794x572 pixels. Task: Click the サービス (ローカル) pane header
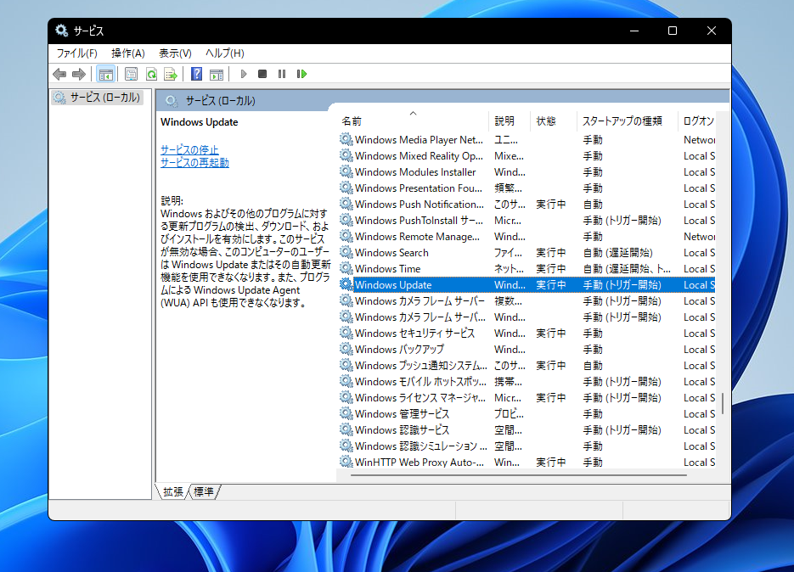[442, 101]
